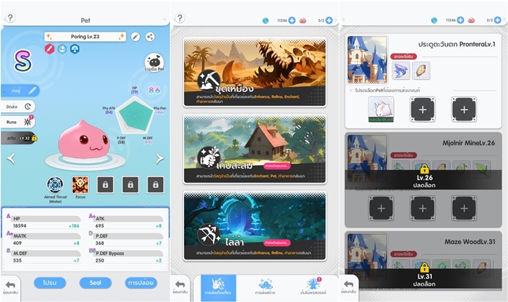Image resolution: width=508 pixels, height=302 pixels.
Task: Add pet to second Prontera slot
Action: pos(423,109)
